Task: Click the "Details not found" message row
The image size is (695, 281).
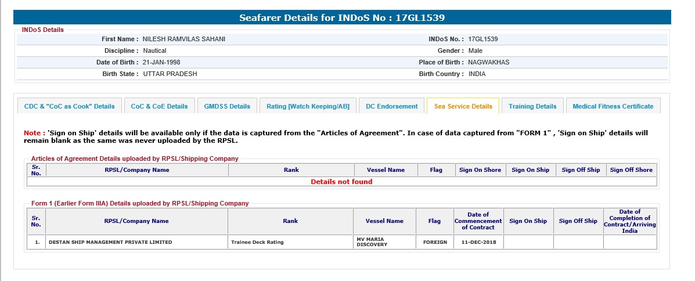Action: coord(341,182)
